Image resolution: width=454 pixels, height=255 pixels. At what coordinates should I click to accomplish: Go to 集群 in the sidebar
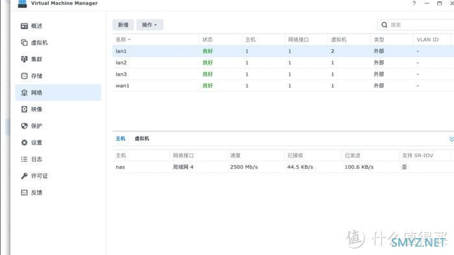coord(58,59)
